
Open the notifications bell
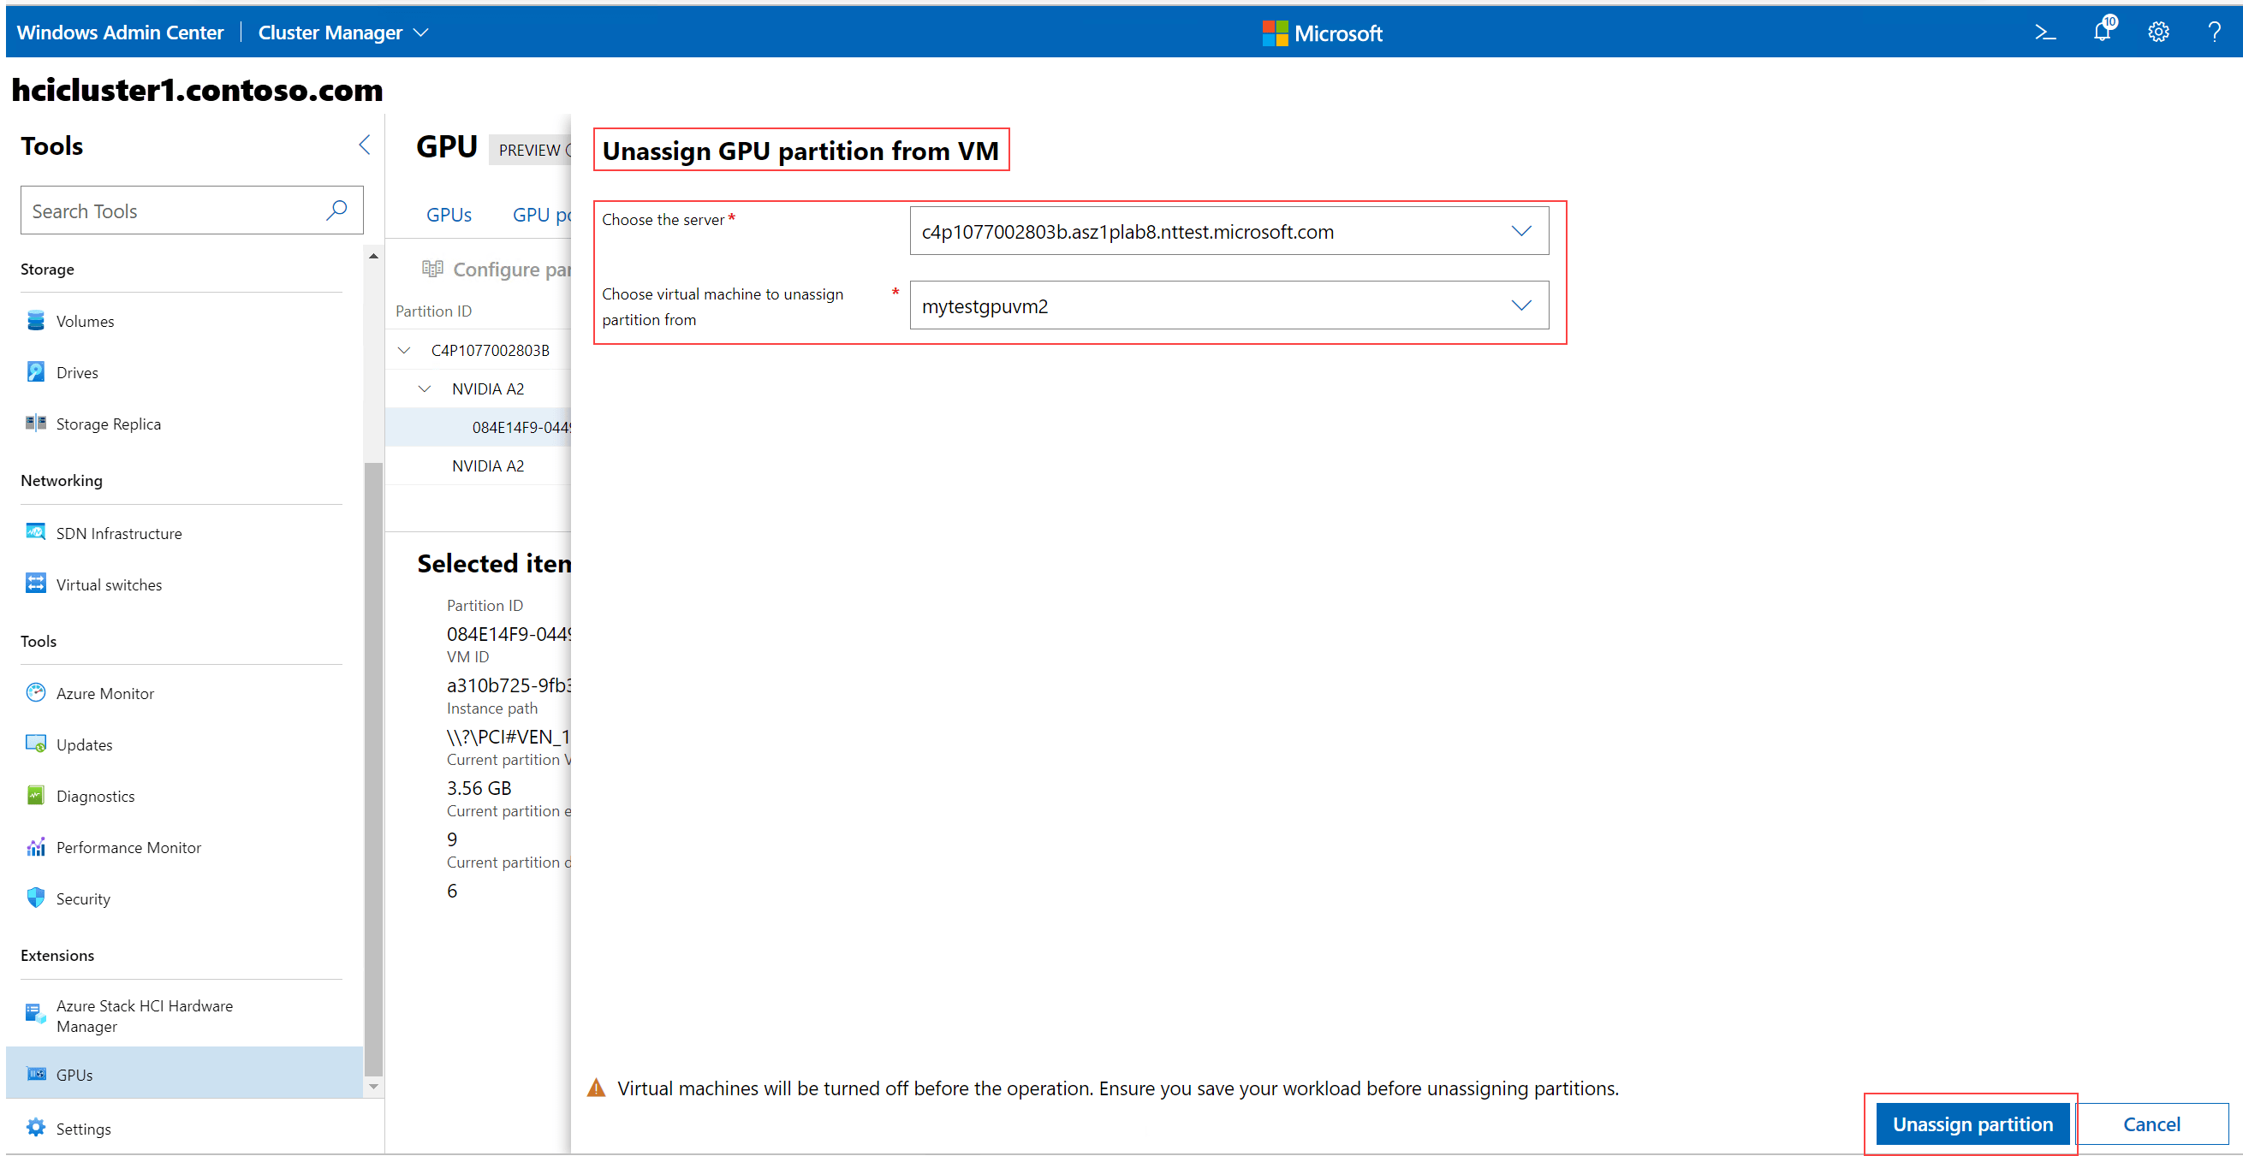2102,32
